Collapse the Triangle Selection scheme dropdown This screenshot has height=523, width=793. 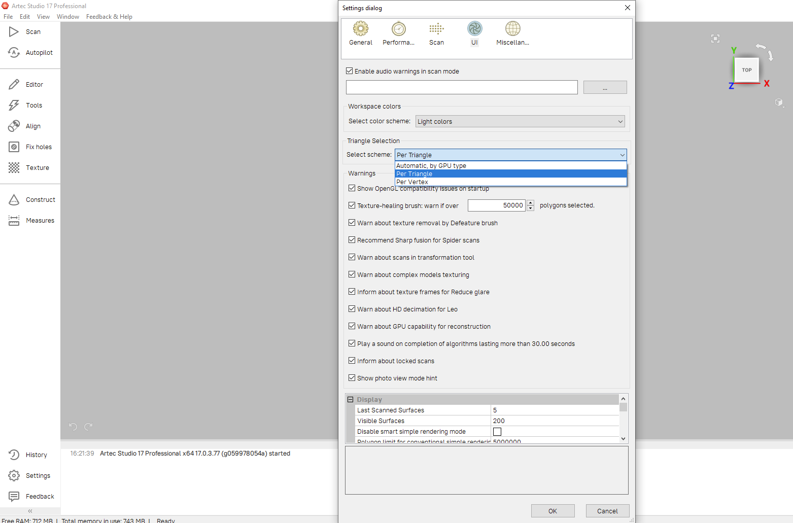pyautogui.click(x=510, y=155)
